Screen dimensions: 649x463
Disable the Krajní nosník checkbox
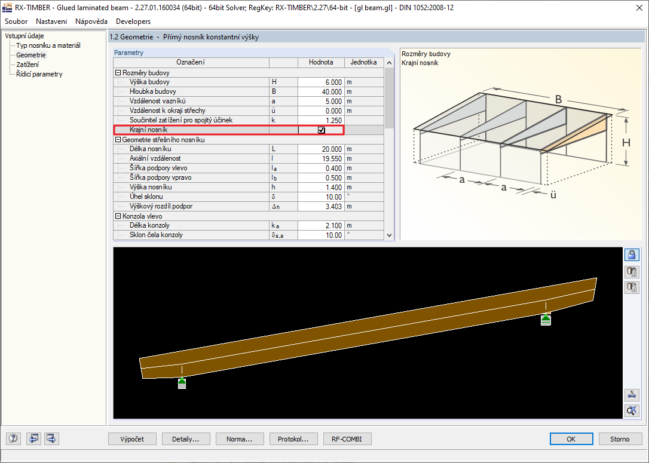tap(321, 130)
